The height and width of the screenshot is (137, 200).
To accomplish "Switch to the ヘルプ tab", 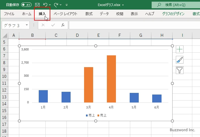I will point(150,14).
